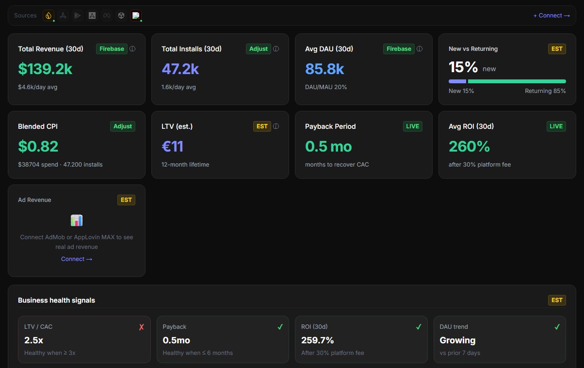Click the 15% new users value
The height and width of the screenshot is (368, 584).
coord(463,67)
